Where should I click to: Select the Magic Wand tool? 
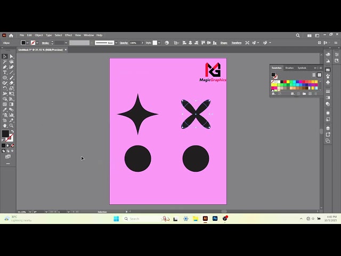tap(5, 62)
